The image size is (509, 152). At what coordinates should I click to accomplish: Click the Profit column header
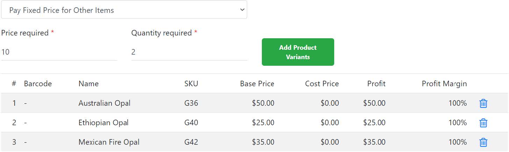[377, 84]
